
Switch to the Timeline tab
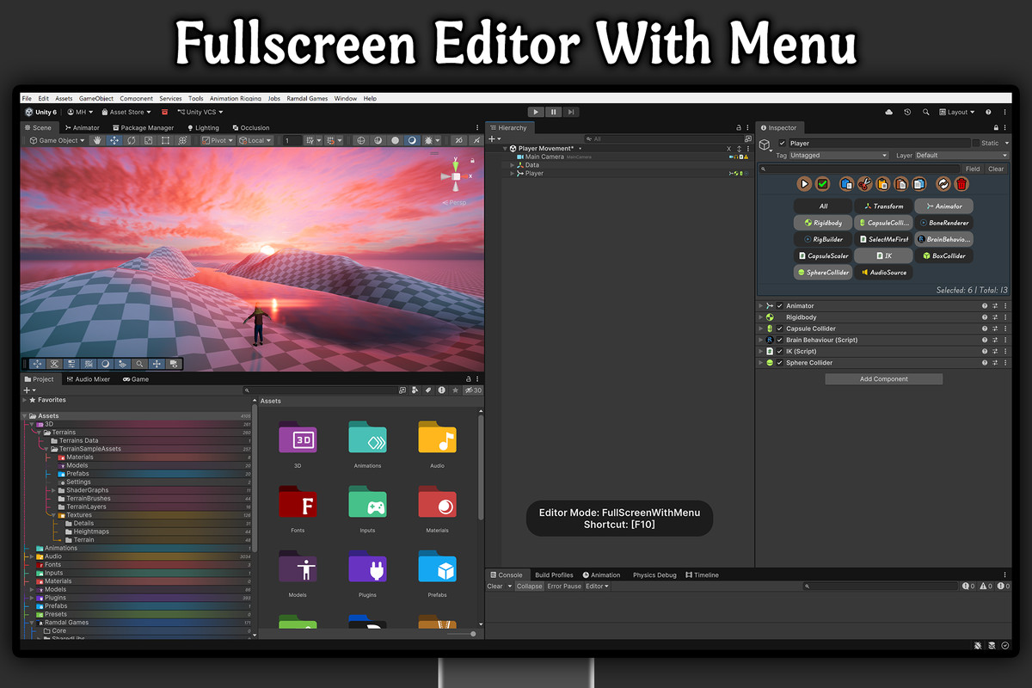pos(703,574)
